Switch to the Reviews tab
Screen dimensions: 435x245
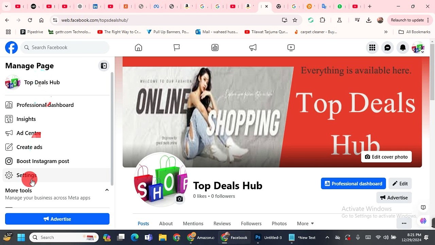(222, 224)
